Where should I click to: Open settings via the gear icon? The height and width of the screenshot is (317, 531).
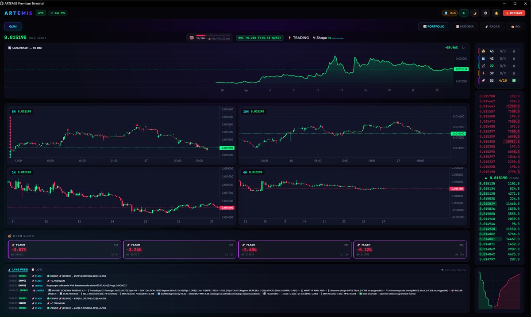click(x=485, y=13)
